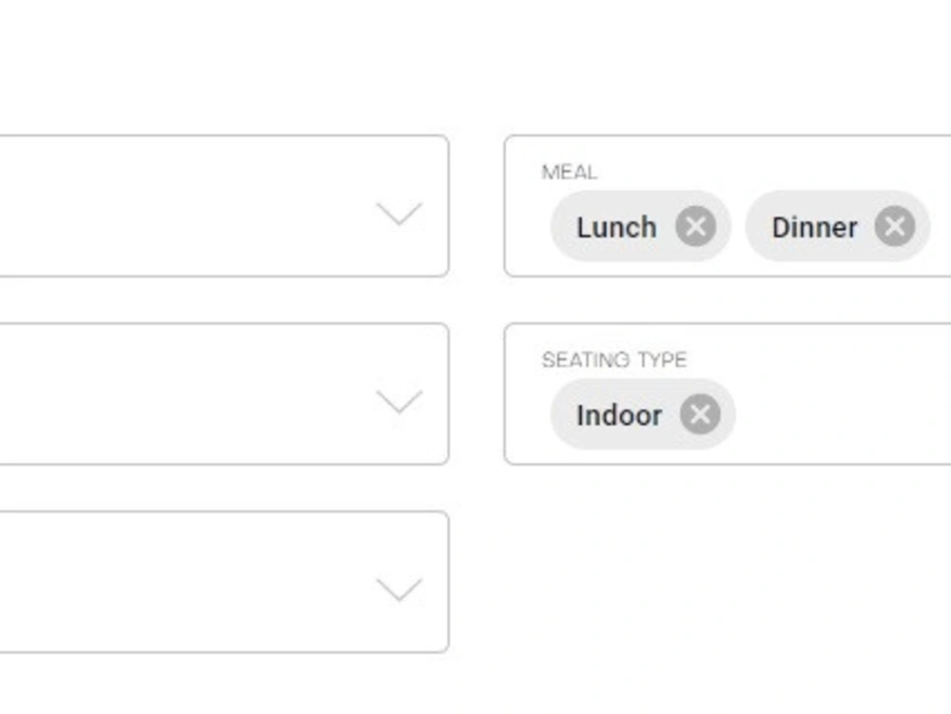Focus the Meal field right of Dinner chip

941,226
